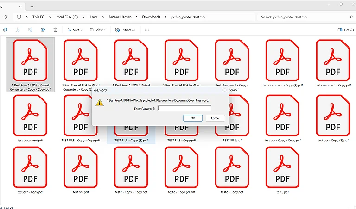
Task: Select the test ocr.pdf file icon
Action: click(81, 167)
